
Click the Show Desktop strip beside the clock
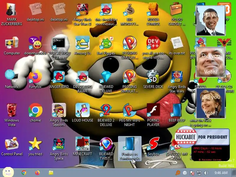click(234, 173)
